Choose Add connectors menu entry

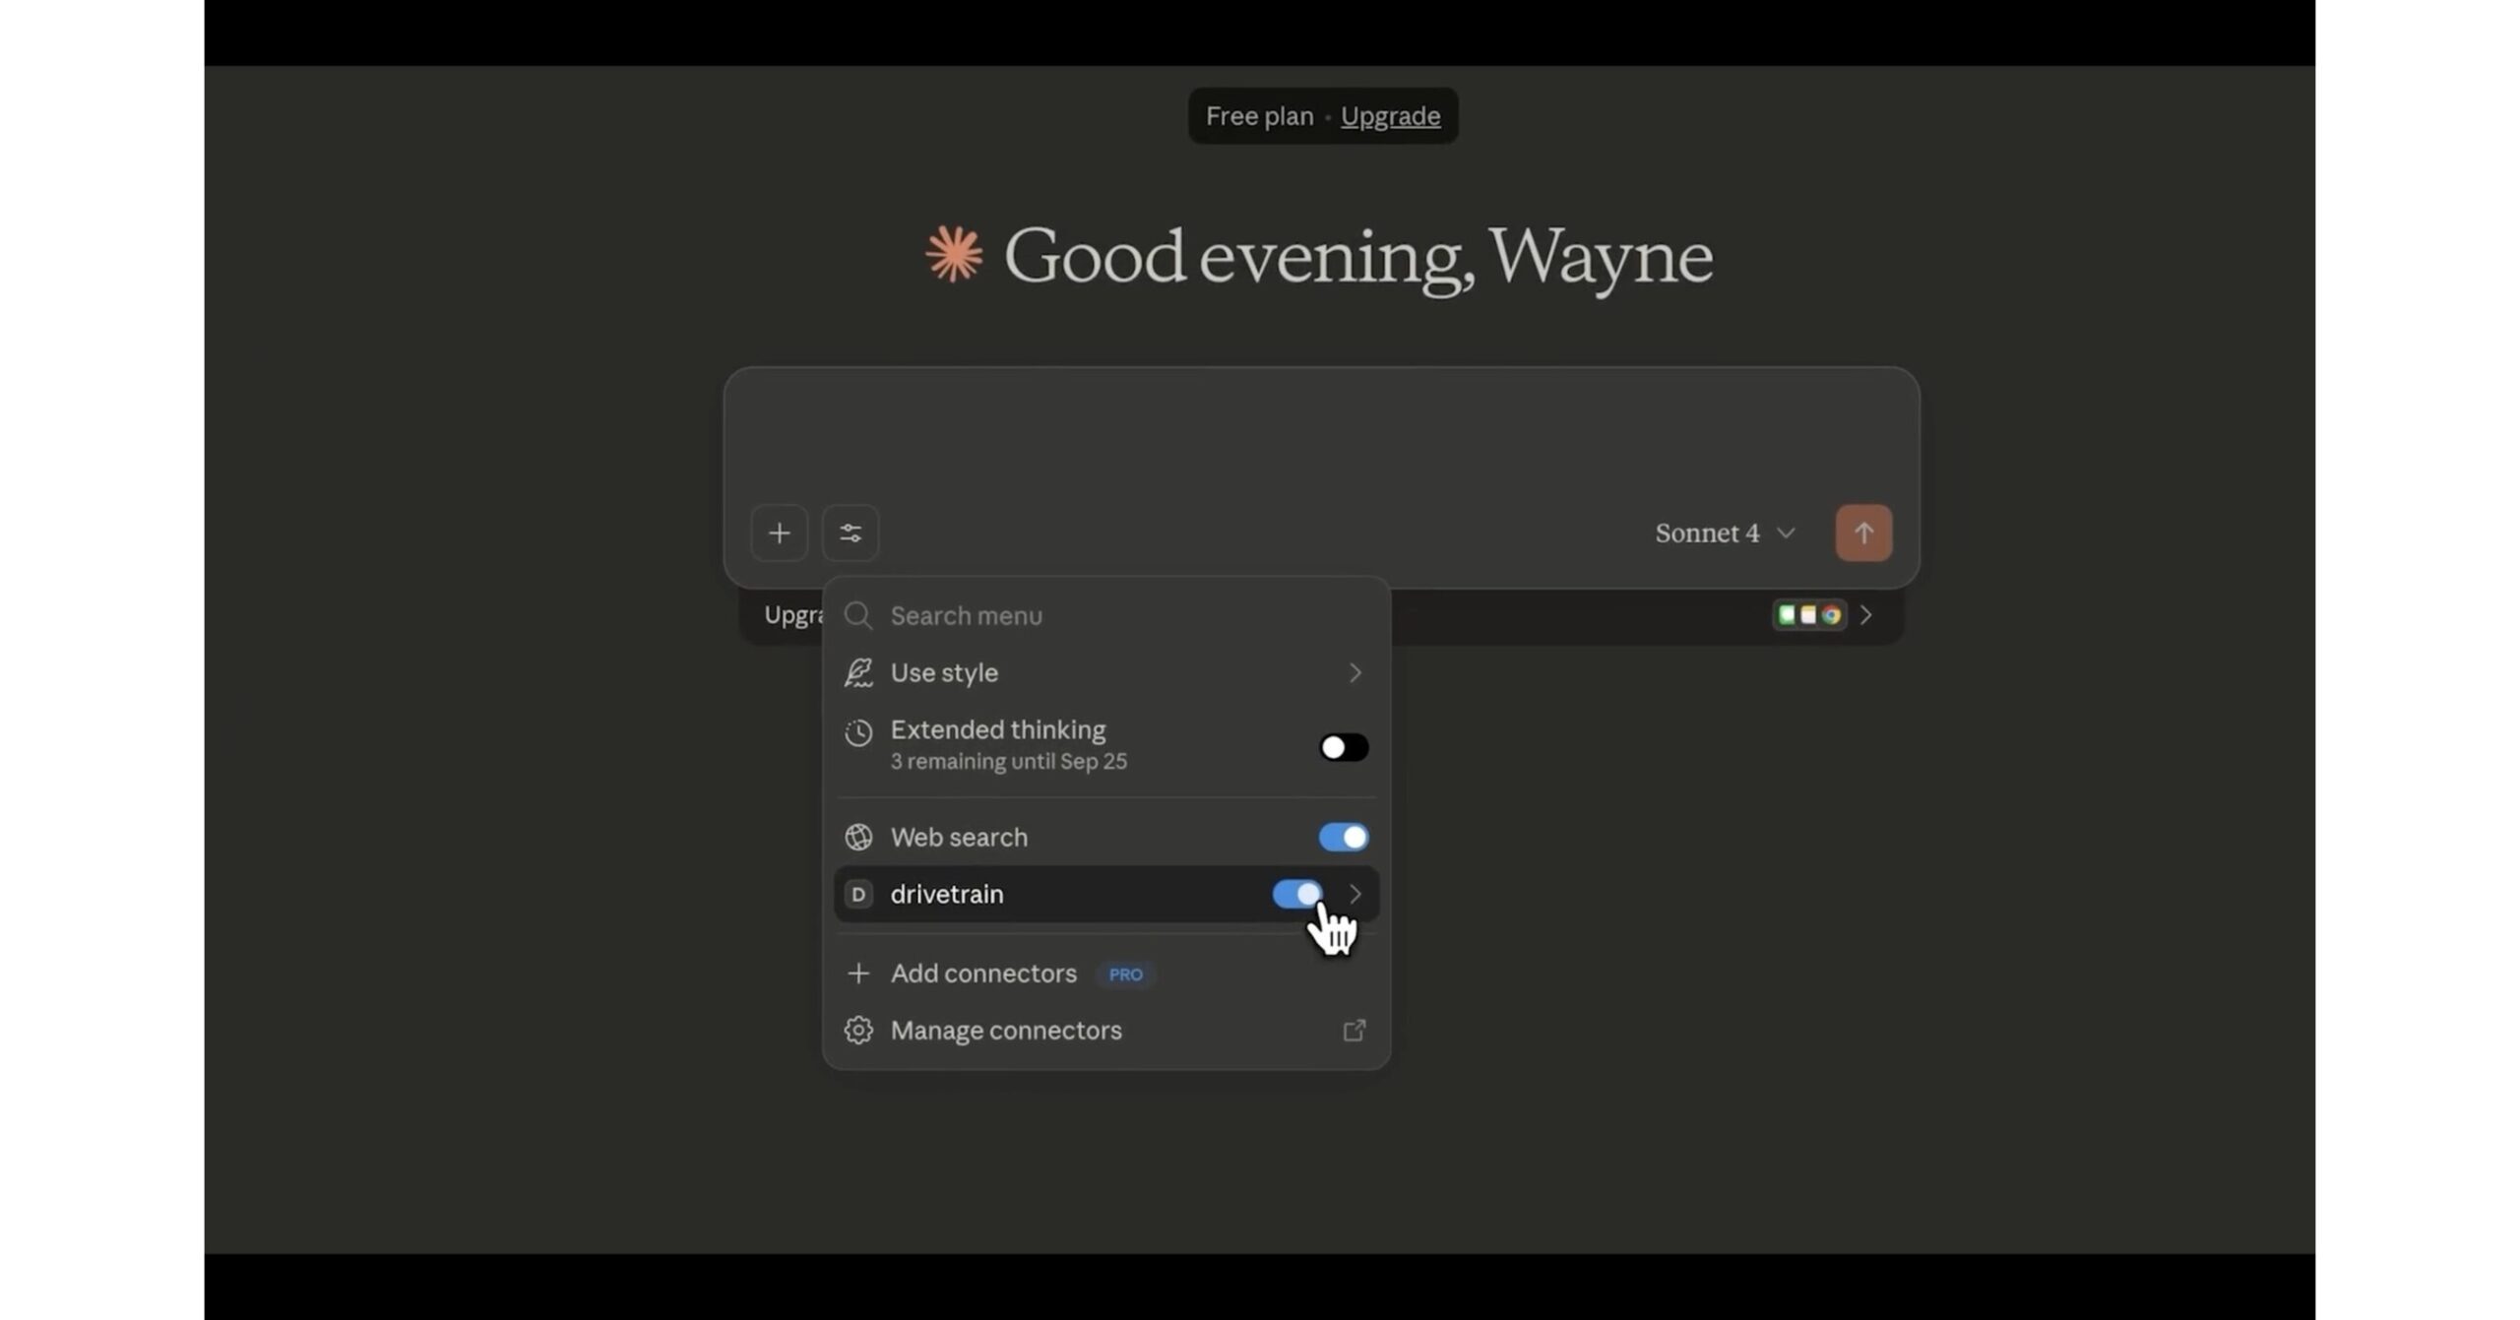point(984,974)
